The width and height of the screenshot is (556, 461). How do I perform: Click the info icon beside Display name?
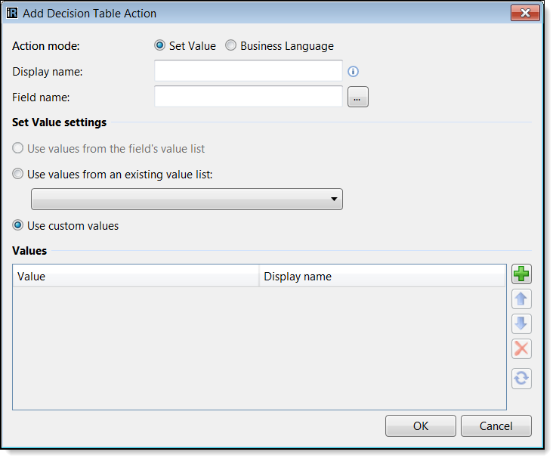click(x=353, y=72)
